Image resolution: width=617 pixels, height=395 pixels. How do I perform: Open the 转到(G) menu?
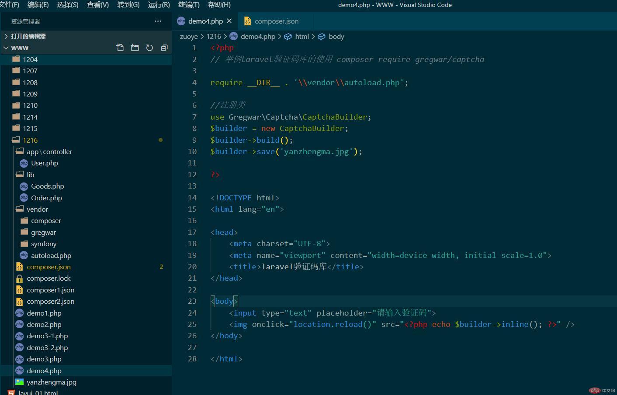click(128, 5)
